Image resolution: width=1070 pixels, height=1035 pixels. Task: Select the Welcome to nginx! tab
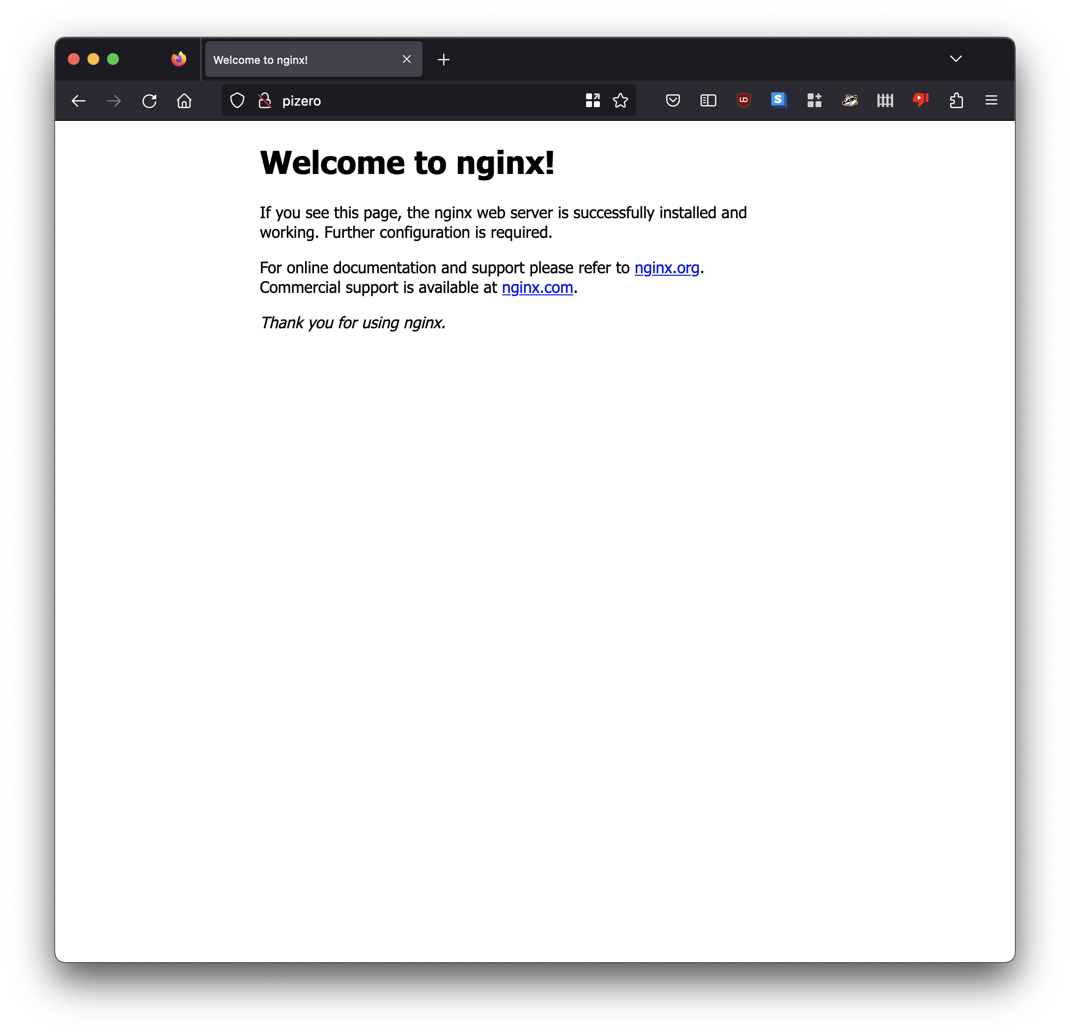[x=313, y=59]
